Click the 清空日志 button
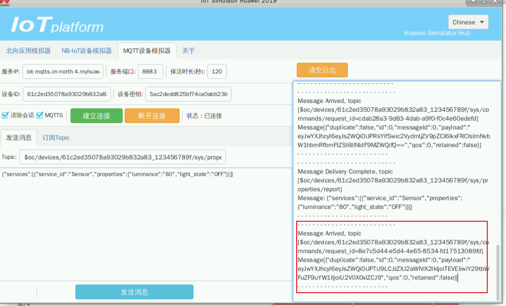The height and width of the screenshot is (306, 506). pyautogui.click(x=322, y=70)
